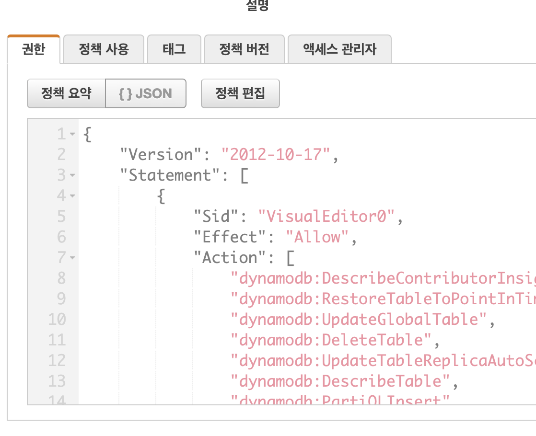Click the "VisualEditor0" value
The height and width of the screenshot is (436, 536).
click(x=326, y=217)
